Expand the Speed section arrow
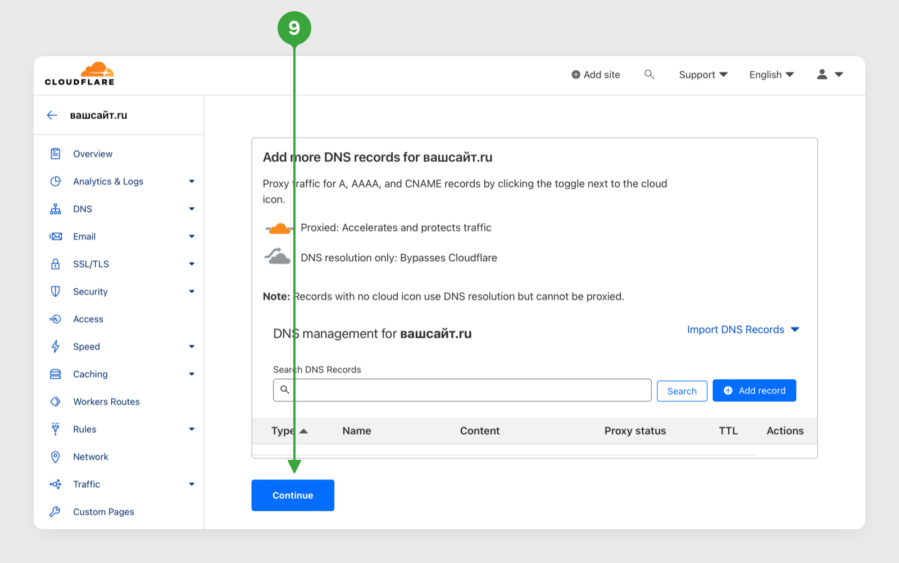 pyautogui.click(x=192, y=347)
